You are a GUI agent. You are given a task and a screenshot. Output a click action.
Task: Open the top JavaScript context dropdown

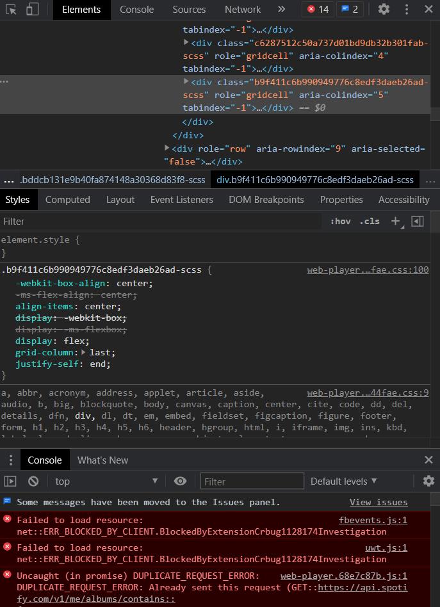tap(106, 482)
